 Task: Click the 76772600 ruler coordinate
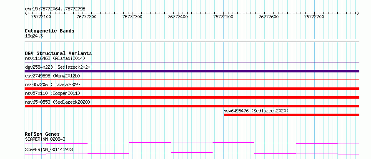tap(269, 17)
